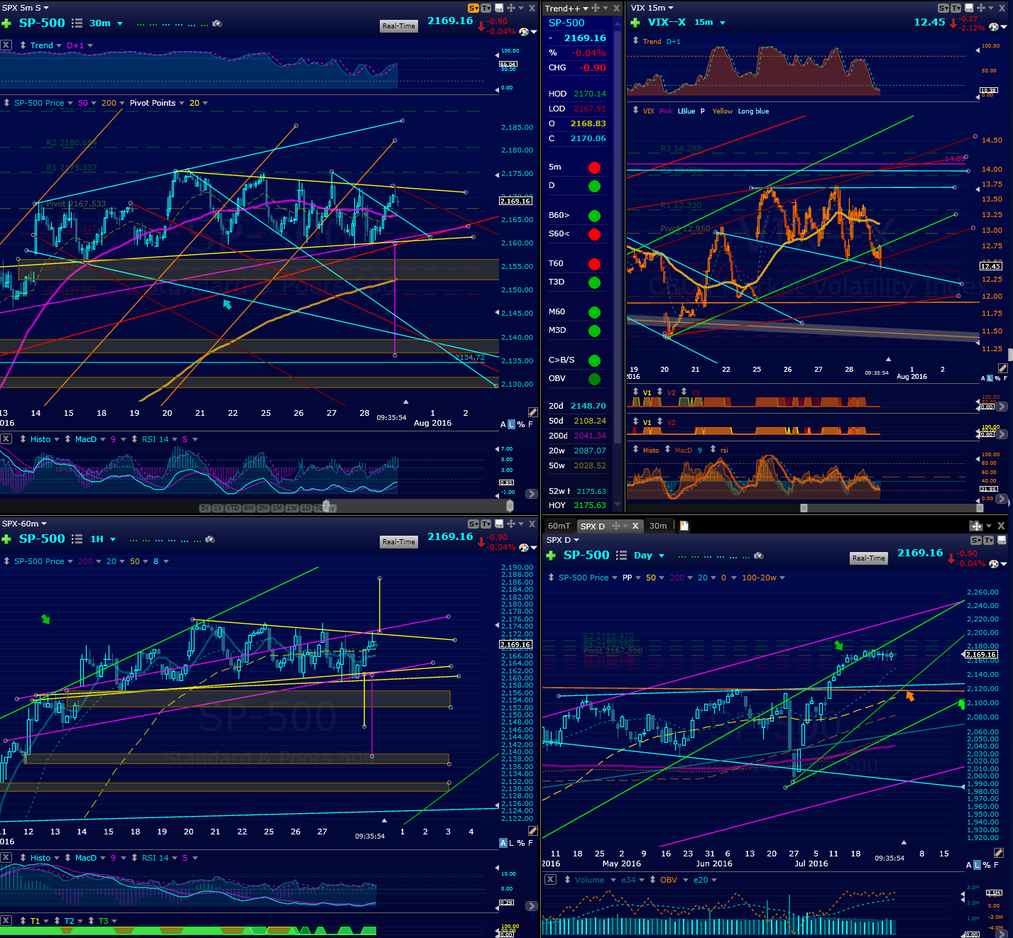Click the move icon at right of the SPX D tab bar
Screen dimensions: 1013x938
[x=976, y=526]
